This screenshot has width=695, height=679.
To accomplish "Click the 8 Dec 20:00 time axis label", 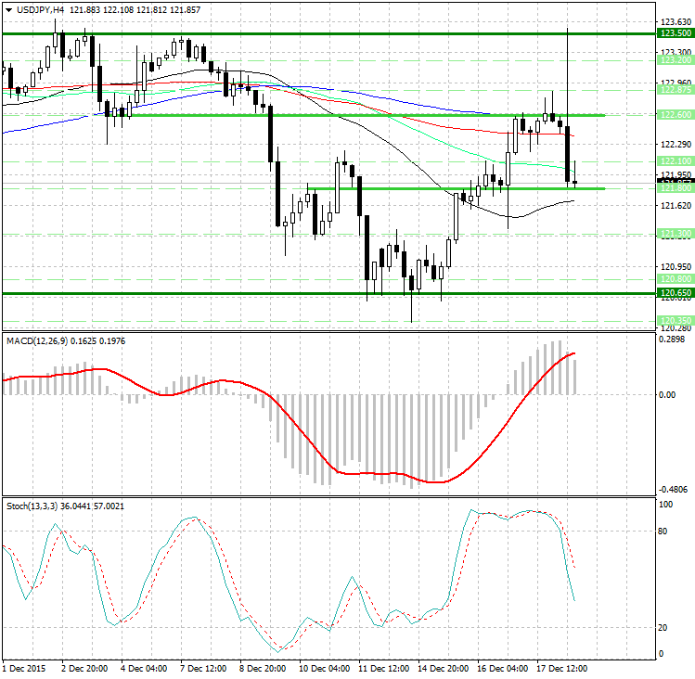I will pyautogui.click(x=263, y=669).
